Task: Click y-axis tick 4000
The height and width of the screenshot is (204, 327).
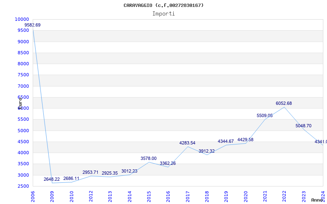Action: coord(23,153)
